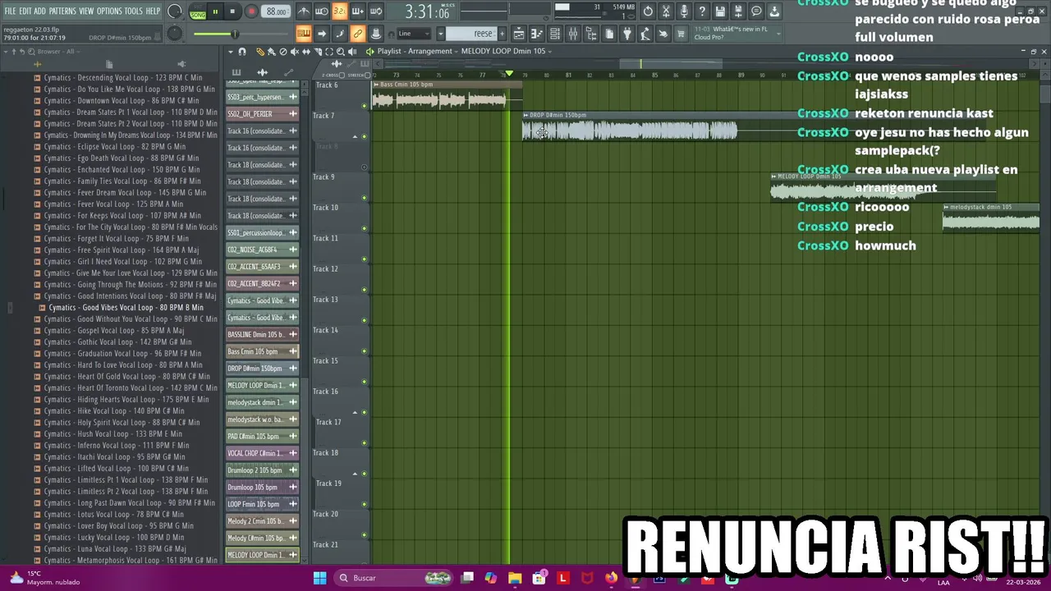Select the slice tool in Playlist
The width and height of the screenshot is (1051, 591).
pyautogui.click(x=317, y=51)
